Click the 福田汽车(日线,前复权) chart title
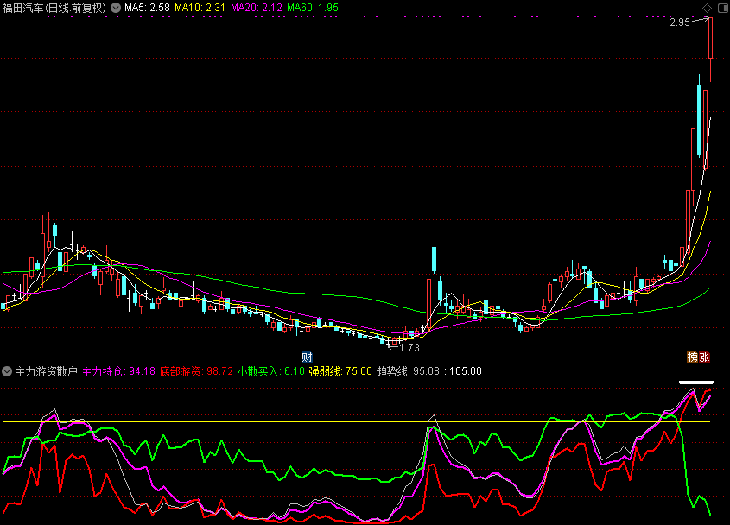The width and height of the screenshot is (730, 525). [x=54, y=8]
